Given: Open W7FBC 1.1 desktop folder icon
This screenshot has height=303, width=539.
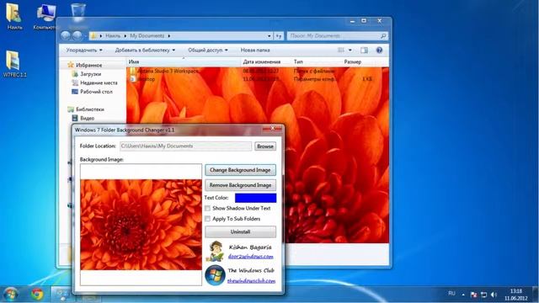Looking at the screenshot, I should point(14,64).
